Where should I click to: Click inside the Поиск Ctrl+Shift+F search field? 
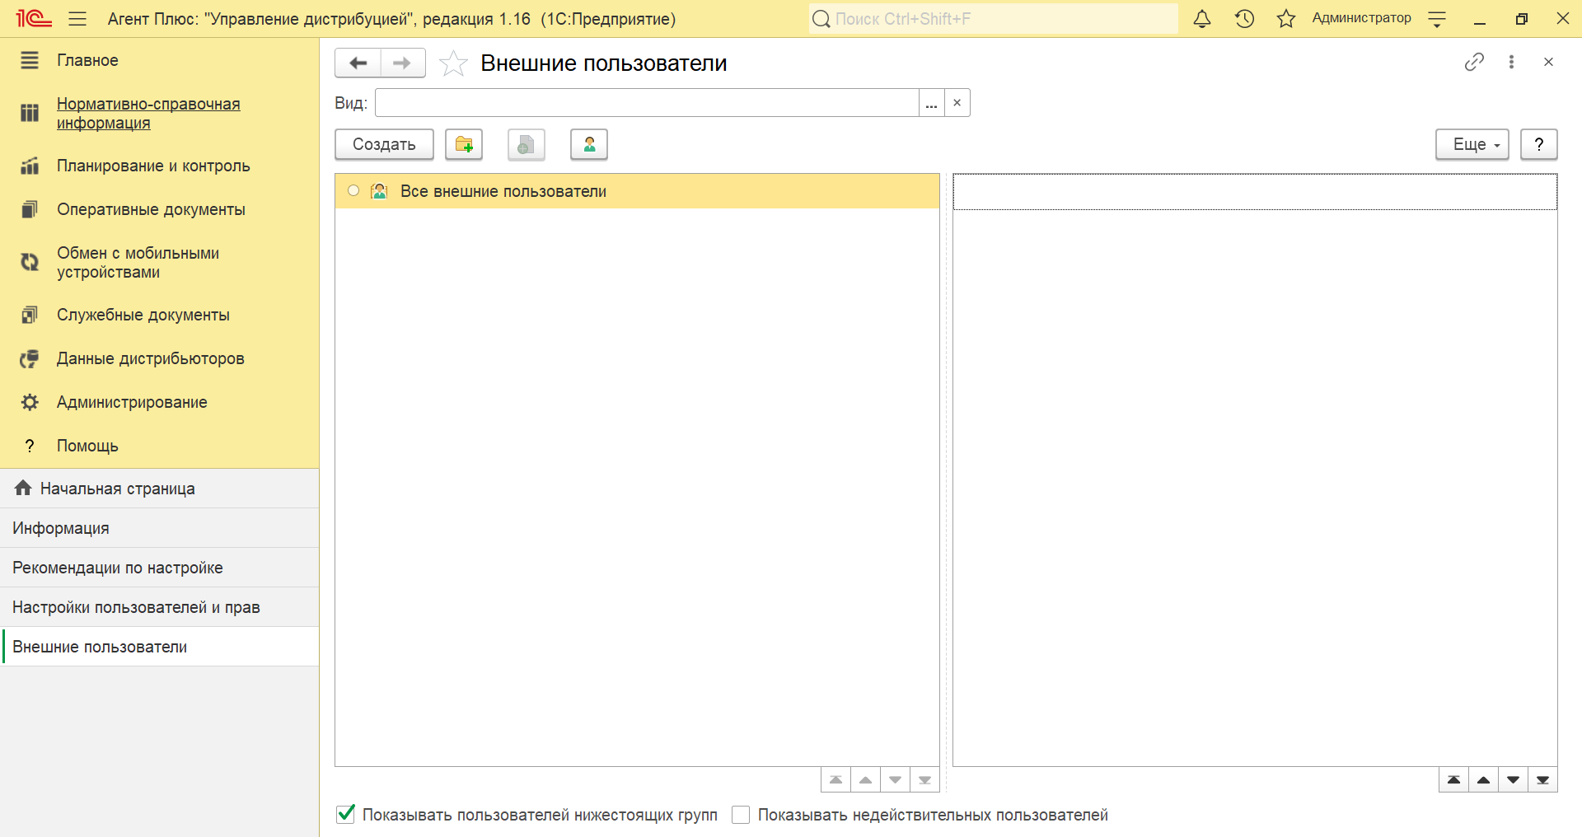pos(993,19)
